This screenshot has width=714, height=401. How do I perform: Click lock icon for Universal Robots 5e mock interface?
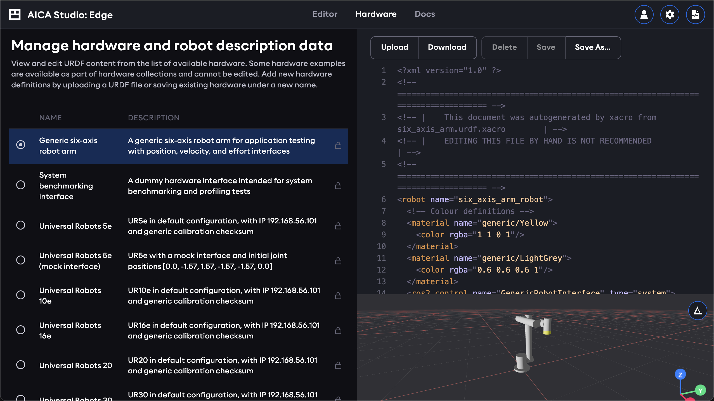(x=338, y=261)
